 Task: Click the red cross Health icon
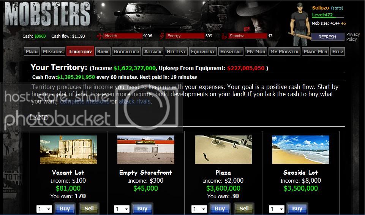100,36
